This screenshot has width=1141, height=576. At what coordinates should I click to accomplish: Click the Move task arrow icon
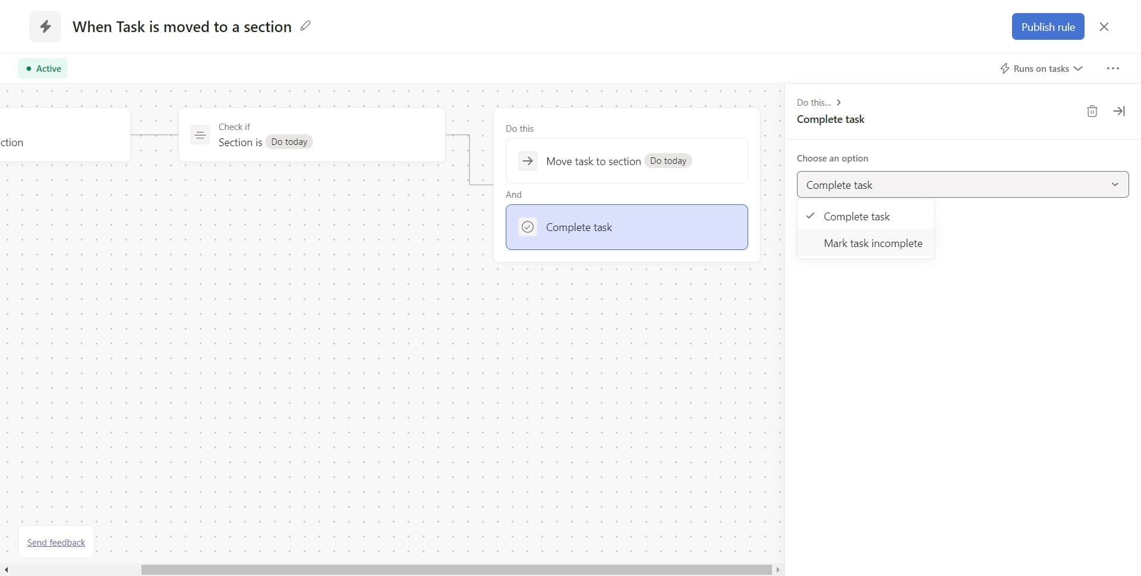tap(527, 161)
